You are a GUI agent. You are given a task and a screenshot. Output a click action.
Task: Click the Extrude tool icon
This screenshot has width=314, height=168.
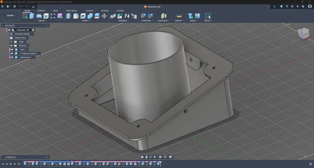32,16
